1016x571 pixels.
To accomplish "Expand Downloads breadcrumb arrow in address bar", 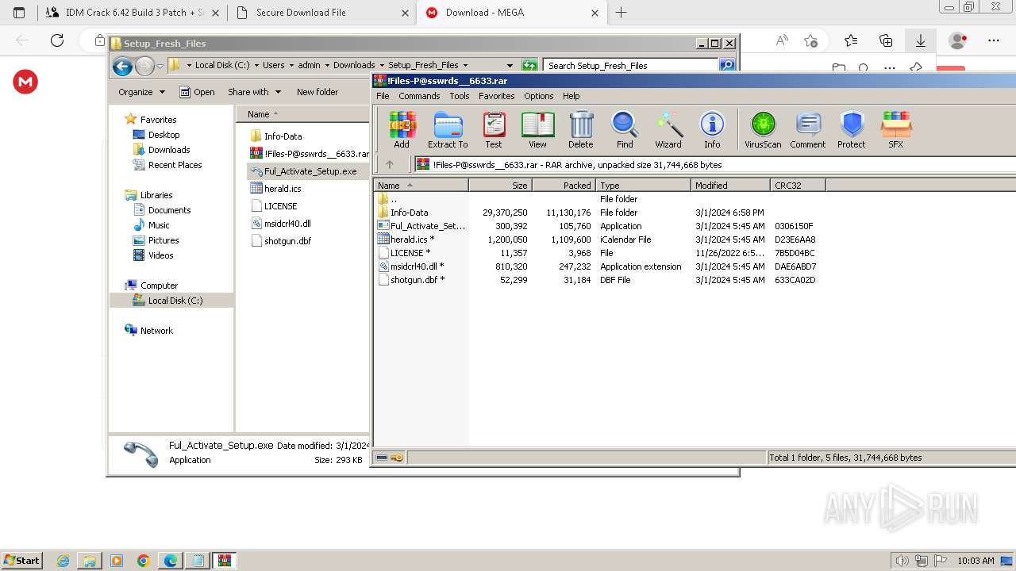I will click(381, 66).
